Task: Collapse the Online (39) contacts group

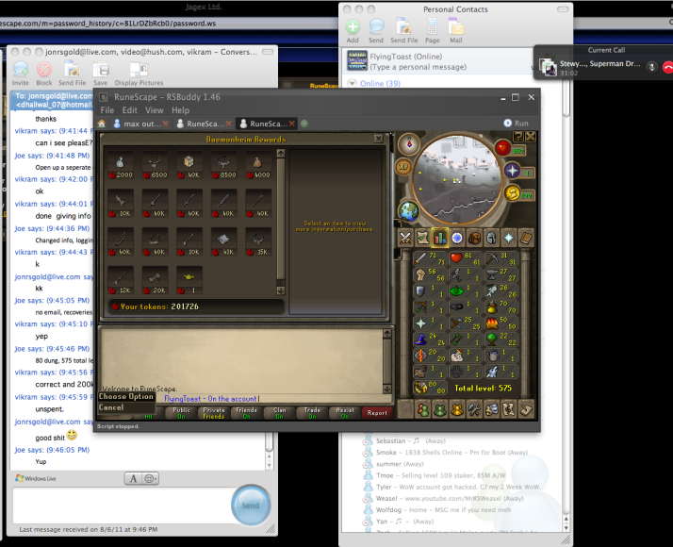Action: point(353,83)
